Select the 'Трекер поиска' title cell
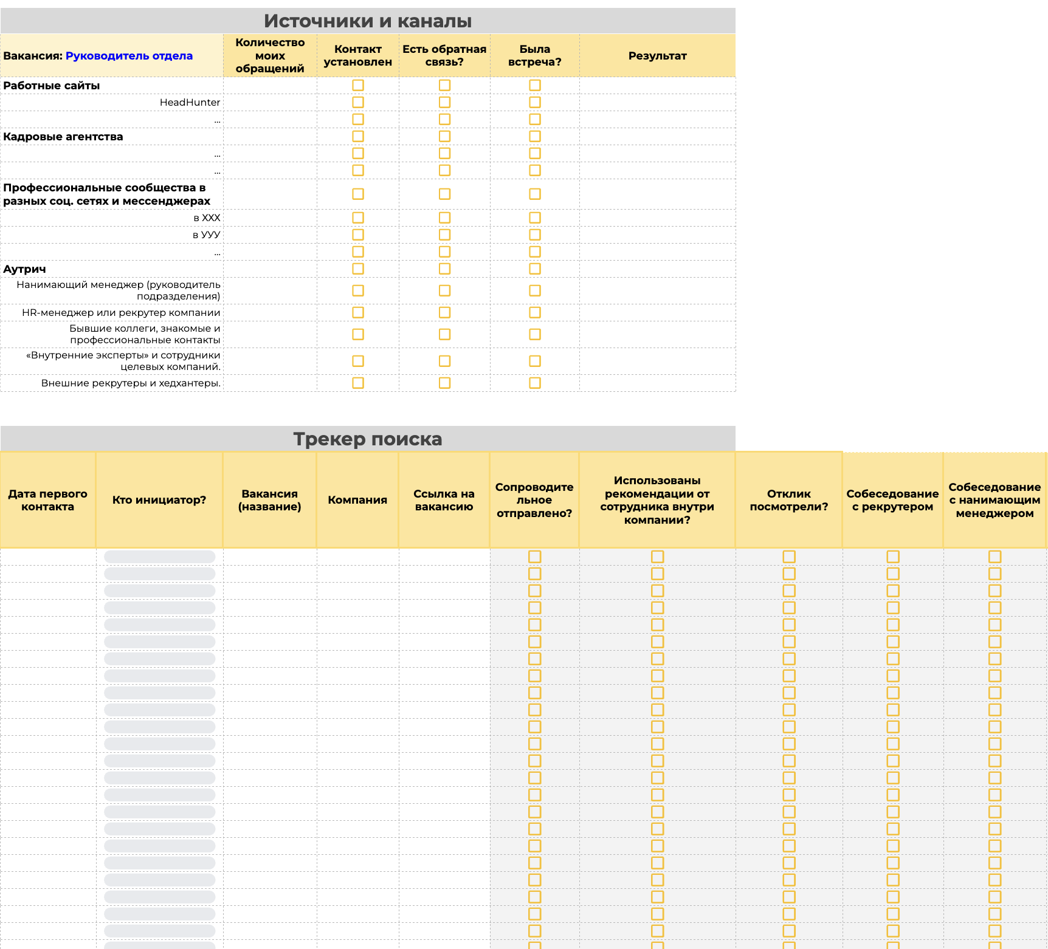 [368, 439]
